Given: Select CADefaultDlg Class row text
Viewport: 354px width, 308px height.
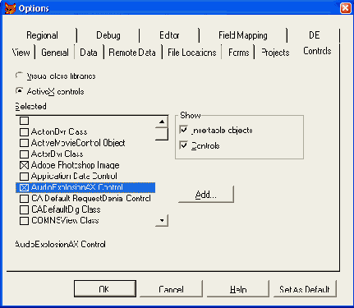Looking at the screenshot, I should 66,209.
